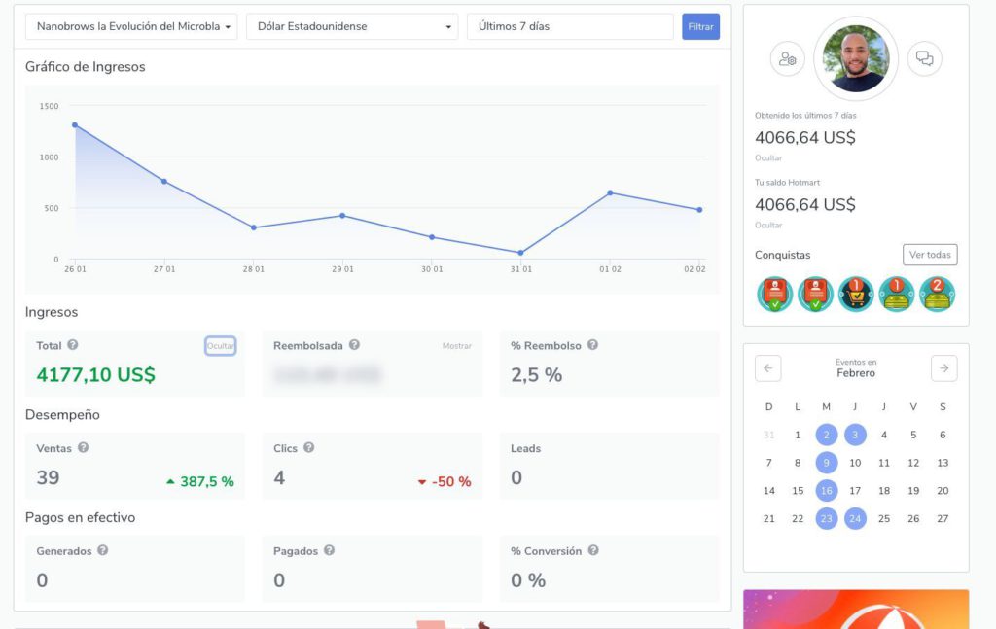This screenshot has height=629, width=996.
Task: Apply filters with the Filtrar button
Action: pyautogui.click(x=700, y=26)
